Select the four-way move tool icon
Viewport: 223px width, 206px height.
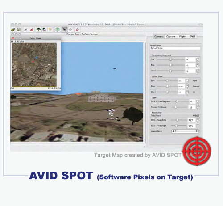point(70,29)
